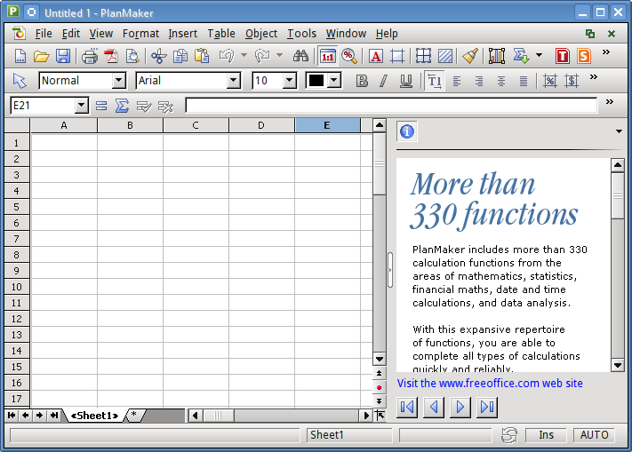This screenshot has width=632, height=452.
Task: Open dropdown next to sort icon
Action: tap(539, 55)
